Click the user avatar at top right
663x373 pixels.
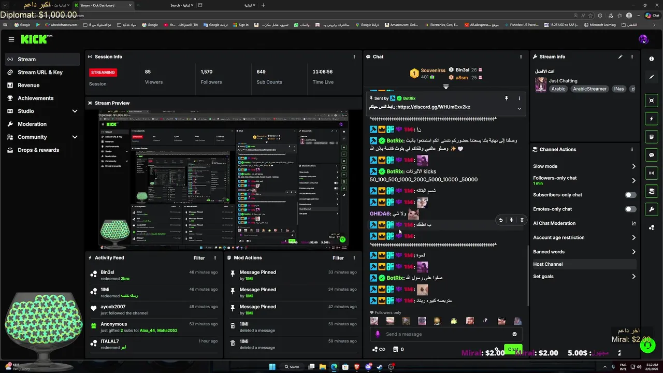point(643,39)
